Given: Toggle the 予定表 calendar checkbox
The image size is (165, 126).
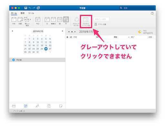Looking at the screenshot, I should (x=14, y=60).
